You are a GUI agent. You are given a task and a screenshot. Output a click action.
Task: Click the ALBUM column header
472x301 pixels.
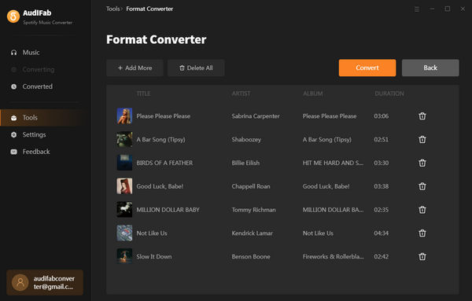(313, 94)
